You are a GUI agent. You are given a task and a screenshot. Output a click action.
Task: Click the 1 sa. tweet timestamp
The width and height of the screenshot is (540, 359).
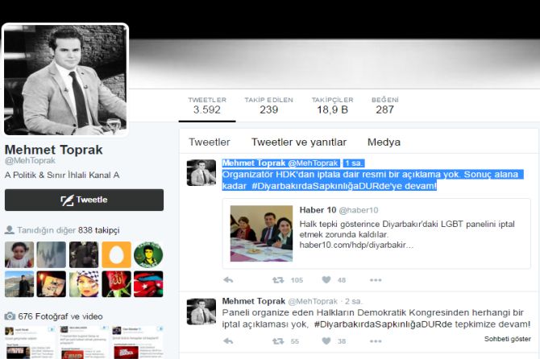point(355,163)
